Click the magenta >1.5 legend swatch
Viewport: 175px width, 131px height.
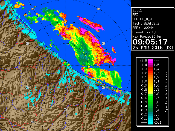150,61
